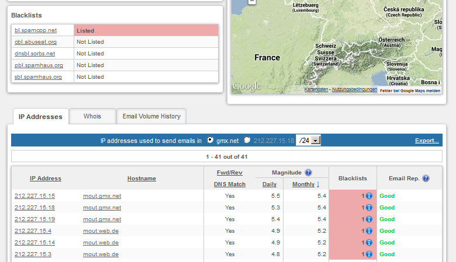Open cbl.abuseat.org blacklist link
456x262 pixels.
pyautogui.click(x=36, y=42)
